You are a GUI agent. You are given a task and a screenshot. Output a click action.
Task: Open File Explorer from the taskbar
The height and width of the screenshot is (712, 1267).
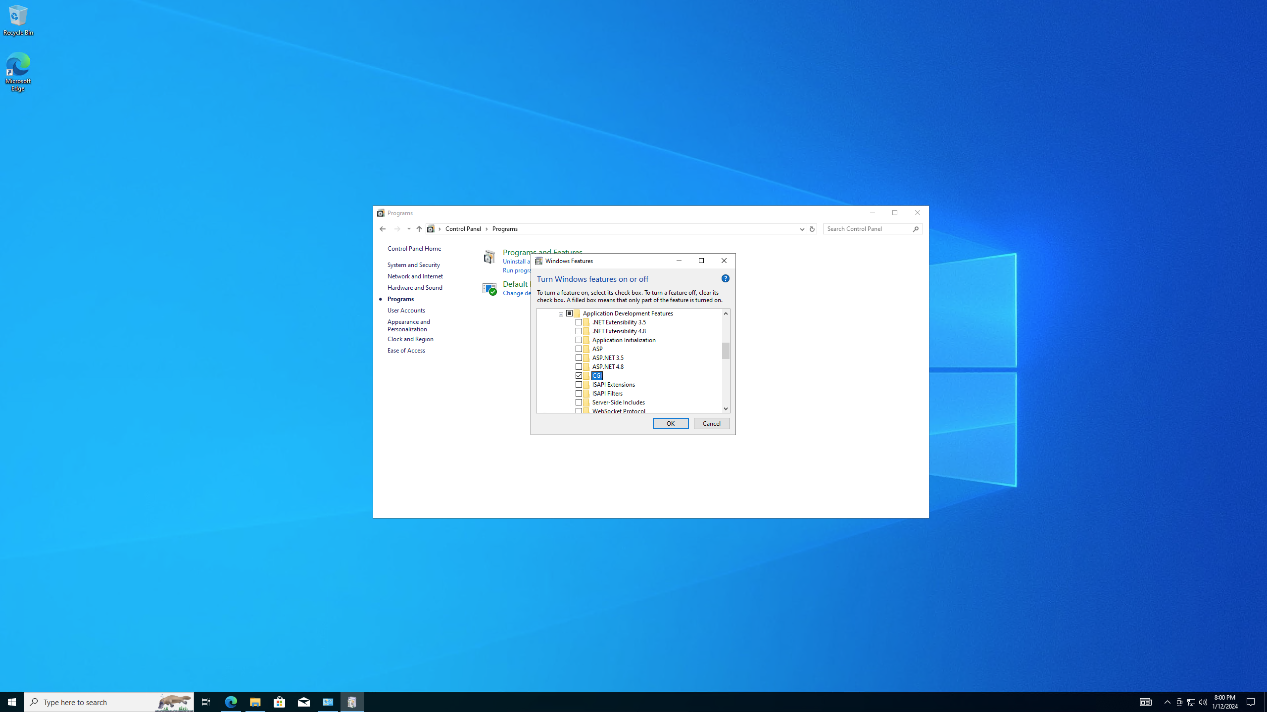click(255, 702)
